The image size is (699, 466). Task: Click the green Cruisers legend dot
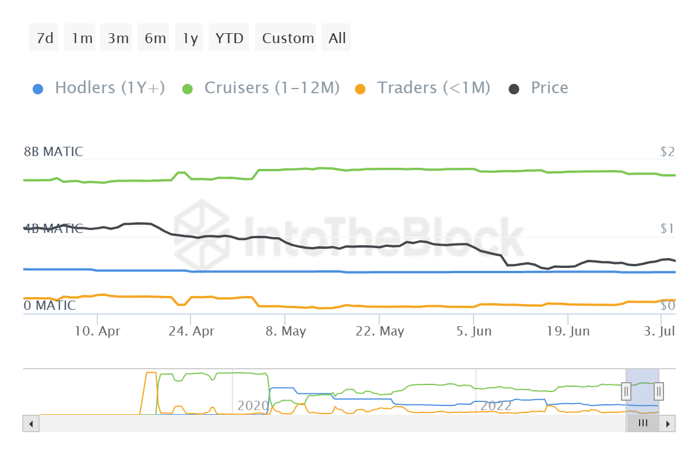coord(188,89)
